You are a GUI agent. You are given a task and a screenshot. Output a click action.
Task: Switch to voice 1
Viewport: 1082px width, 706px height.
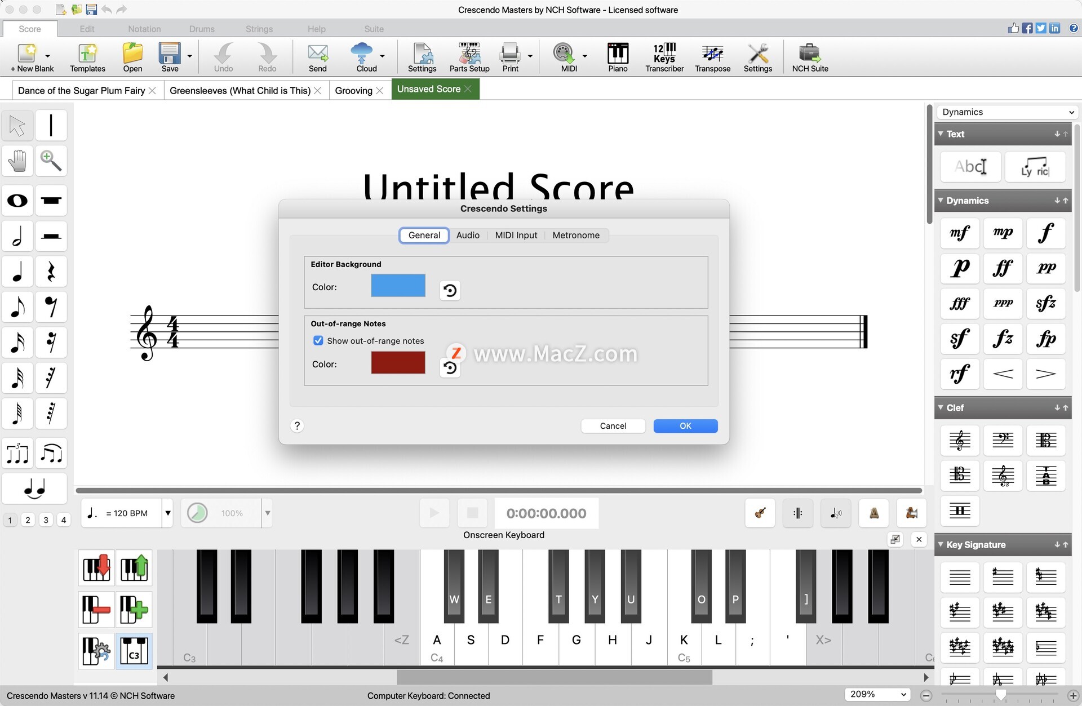(x=10, y=519)
